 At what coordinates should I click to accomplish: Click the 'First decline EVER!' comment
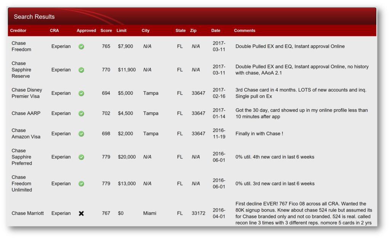(304, 214)
